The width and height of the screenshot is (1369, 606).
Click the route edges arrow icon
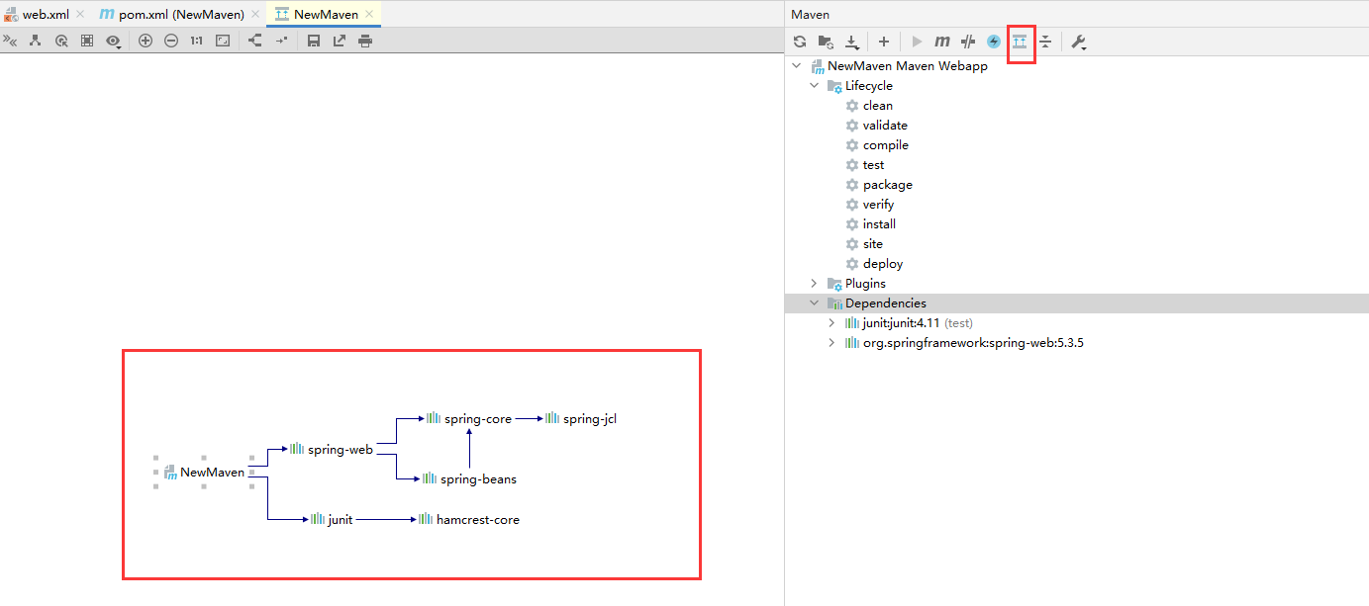[x=281, y=41]
